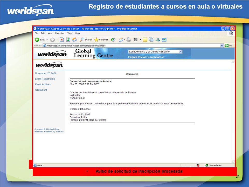Click the IE title bar page icon
Viewport: 249px width, 187px height.
(35, 29)
